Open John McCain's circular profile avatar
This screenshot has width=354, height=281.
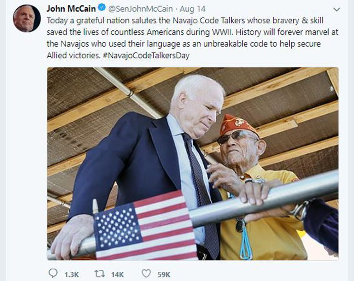(x=27, y=18)
